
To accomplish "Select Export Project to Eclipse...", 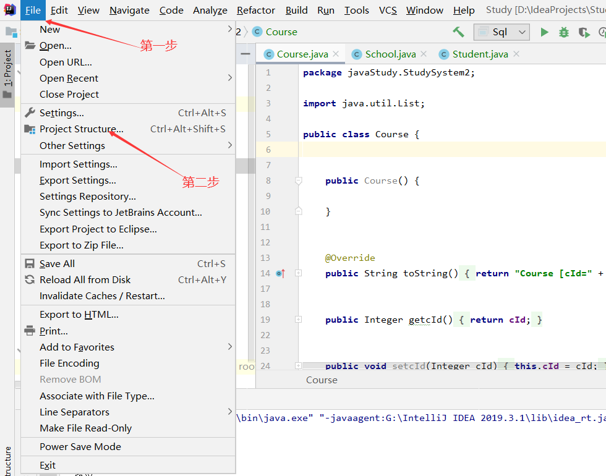I will 127,229.
